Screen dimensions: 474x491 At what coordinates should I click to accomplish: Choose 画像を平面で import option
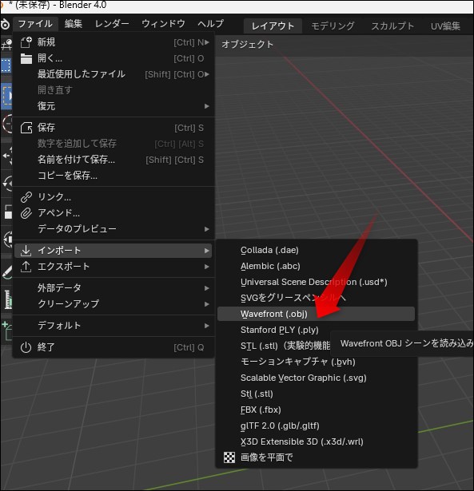(x=316, y=457)
